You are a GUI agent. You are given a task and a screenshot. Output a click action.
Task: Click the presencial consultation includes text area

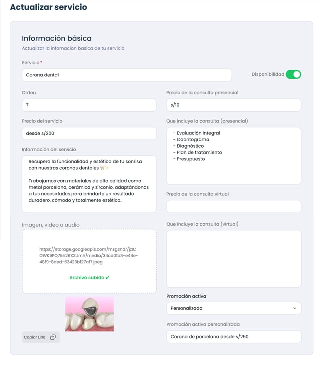pyautogui.click(x=234, y=156)
